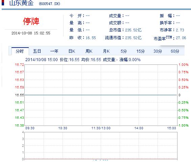This screenshot has height=162, width=191.
Task: Click the chart date 2014/10/08 15:00
Action: point(42,60)
